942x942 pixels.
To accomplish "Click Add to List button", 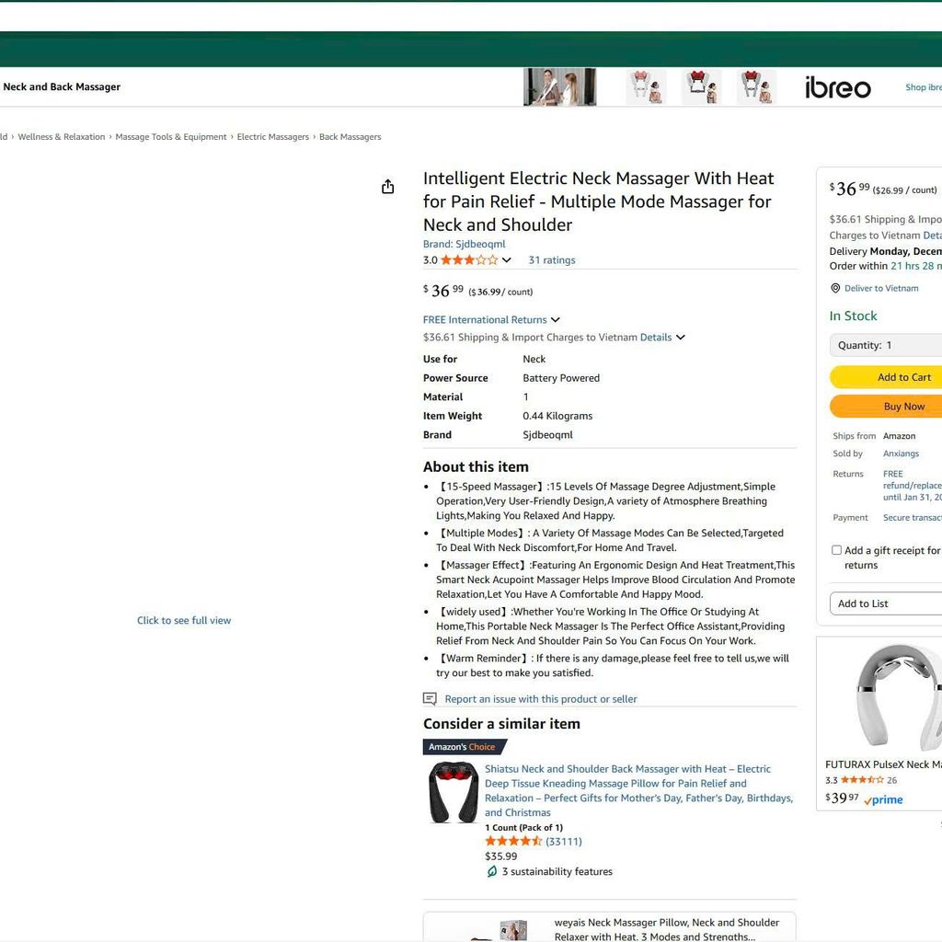I will (886, 603).
